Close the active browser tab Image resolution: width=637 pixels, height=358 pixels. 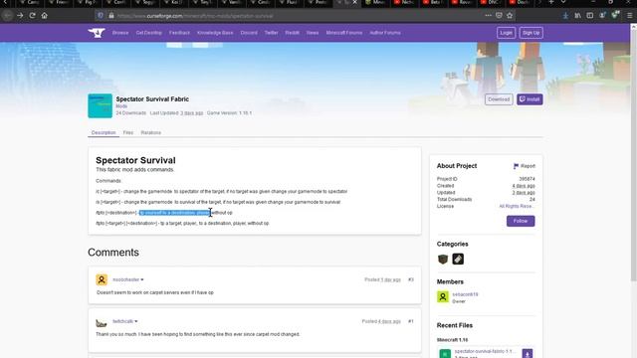coord(355,2)
